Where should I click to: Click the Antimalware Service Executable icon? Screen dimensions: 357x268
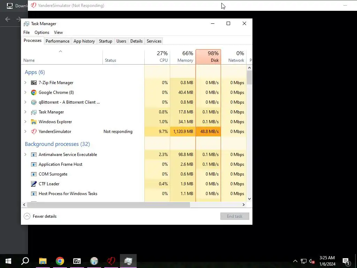34,155
